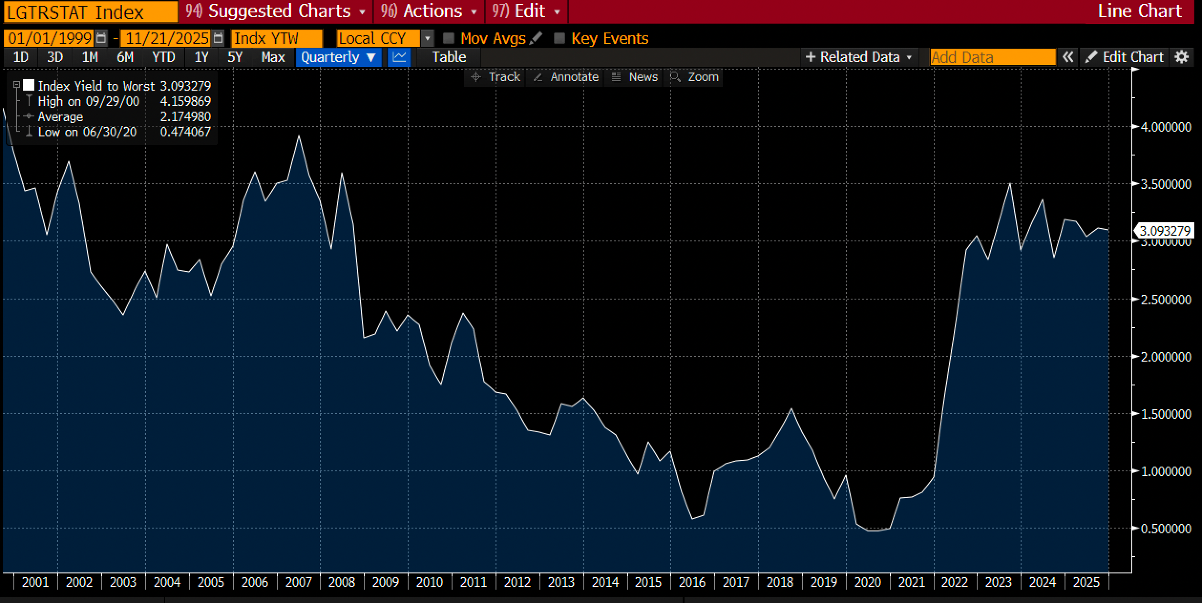Click the double-chevron collapse icon
The image size is (1202, 603).
click(1067, 57)
